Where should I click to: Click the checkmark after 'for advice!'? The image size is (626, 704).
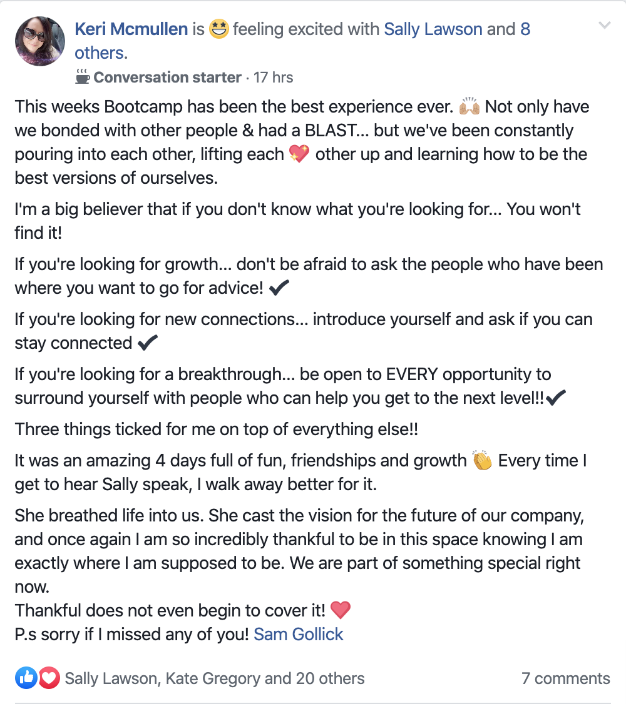[278, 289]
